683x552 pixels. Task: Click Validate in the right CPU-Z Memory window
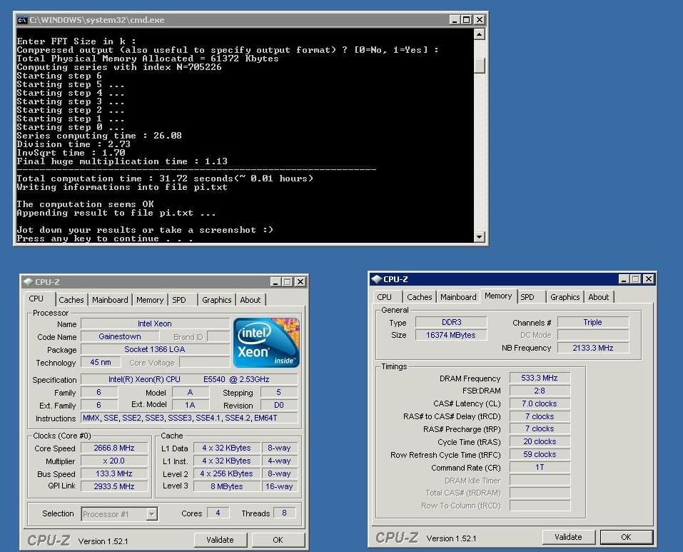point(568,537)
